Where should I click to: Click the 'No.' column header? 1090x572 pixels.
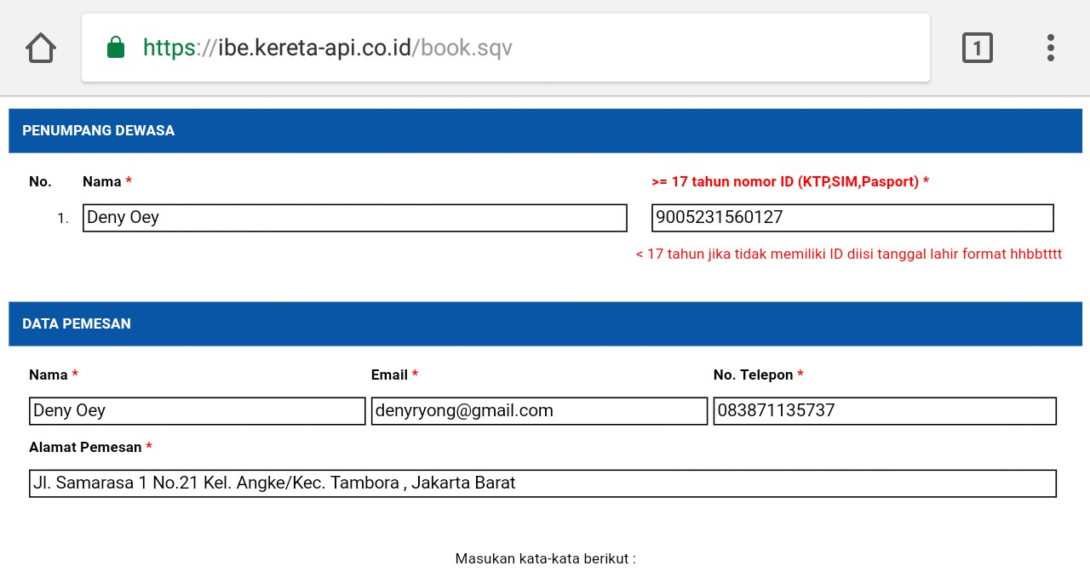(x=40, y=181)
